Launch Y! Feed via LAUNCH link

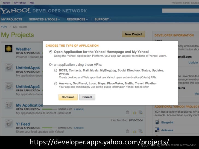pyautogui.click(x=78, y=128)
